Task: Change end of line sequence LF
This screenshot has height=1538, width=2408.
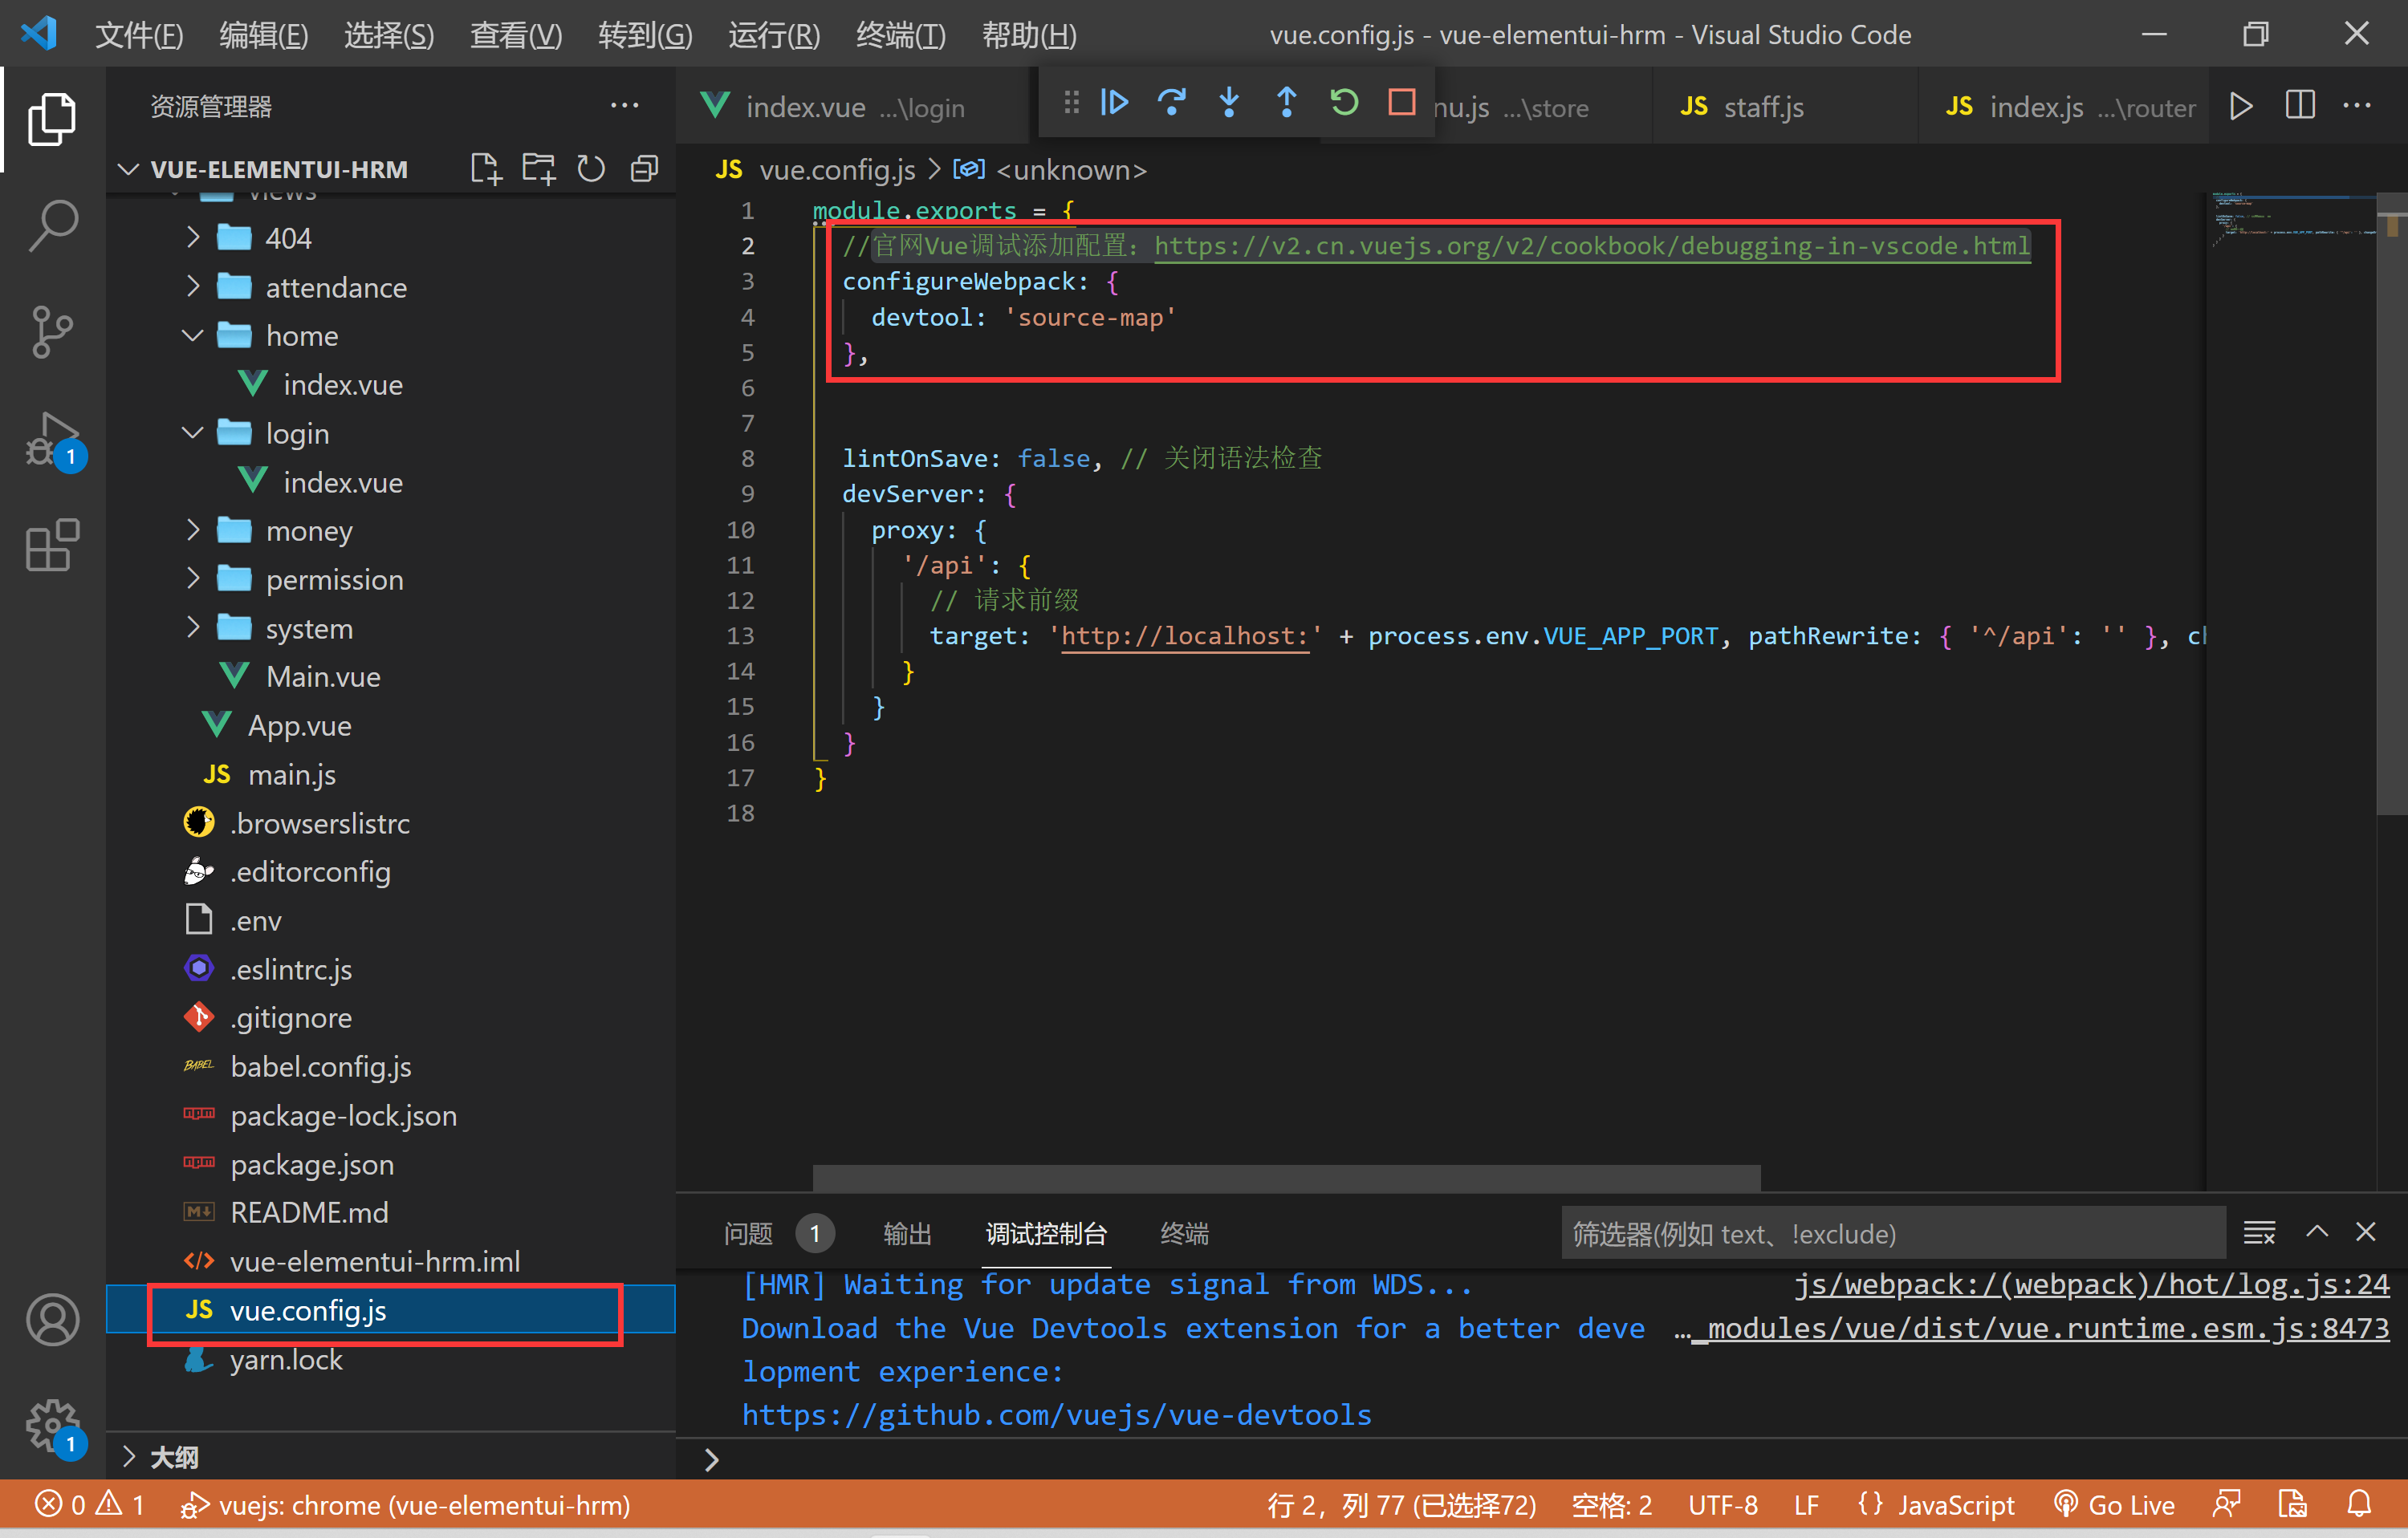Action: pyautogui.click(x=1806, y=1505)
